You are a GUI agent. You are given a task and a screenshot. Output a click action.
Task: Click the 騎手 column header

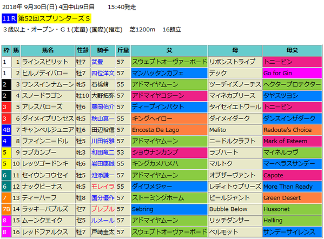pyautogui.click(x=103, y=50)
